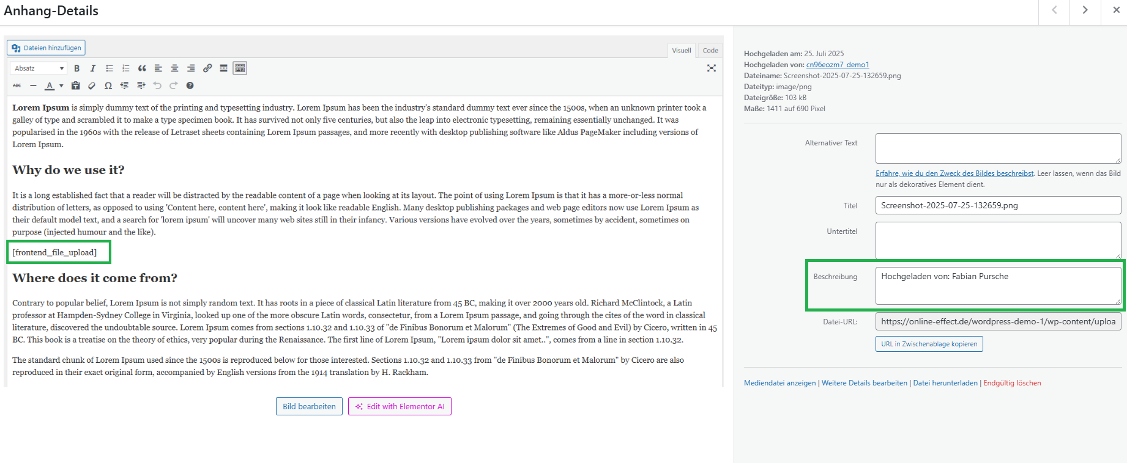Click URL in Zwischenablage kopieren button
1127x463 pixels.
pos(929,344)
